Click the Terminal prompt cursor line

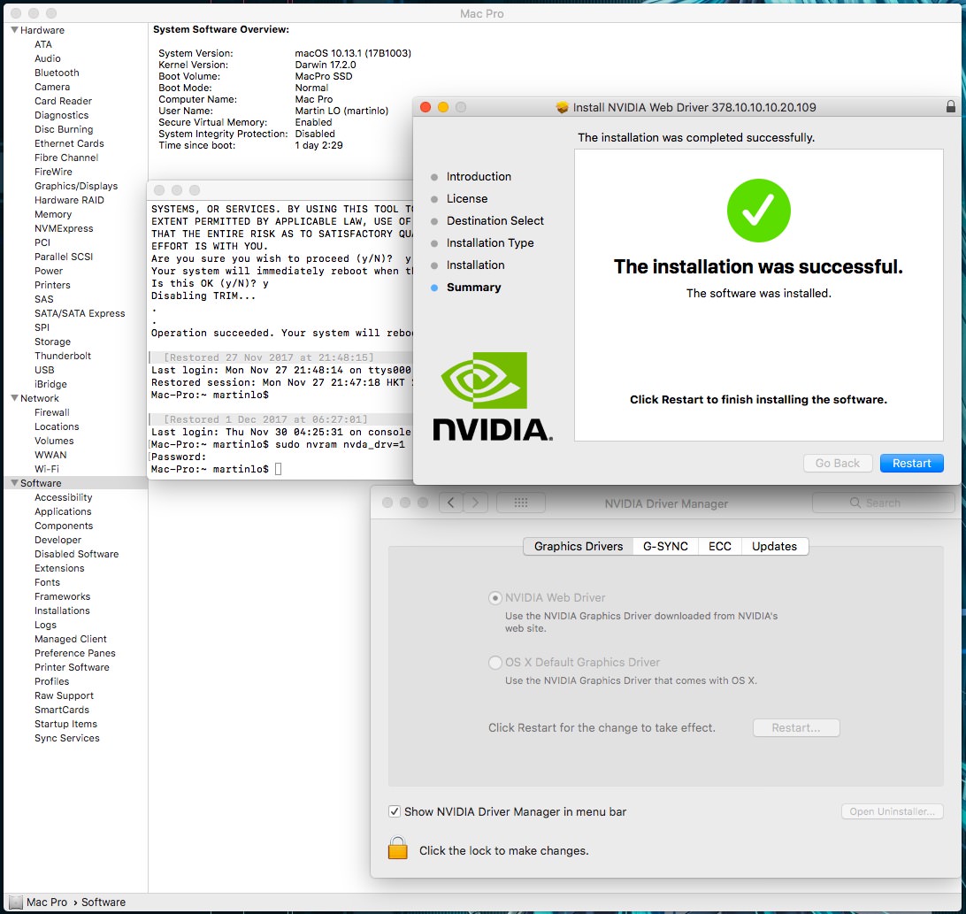tap(216, 469)
